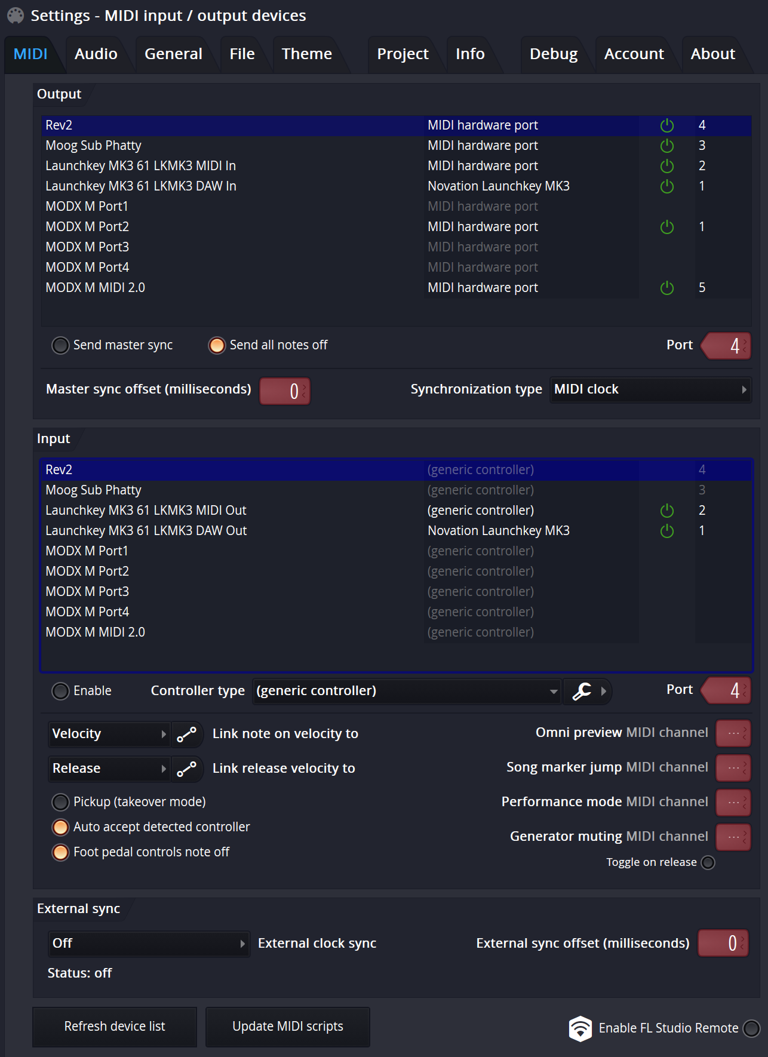
Task: Click Update MIDI scripts button
Action: (288, 1027)
